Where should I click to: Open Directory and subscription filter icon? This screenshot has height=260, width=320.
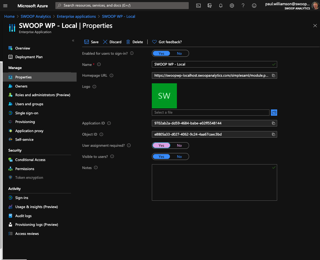click(x=210, y=6)
